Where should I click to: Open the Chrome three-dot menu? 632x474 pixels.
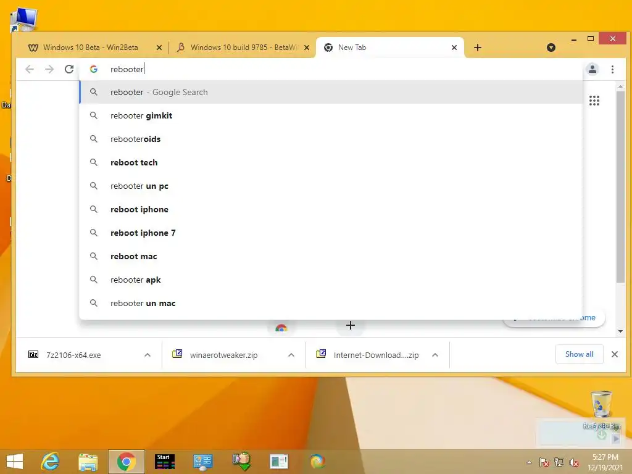coord(612,69)
